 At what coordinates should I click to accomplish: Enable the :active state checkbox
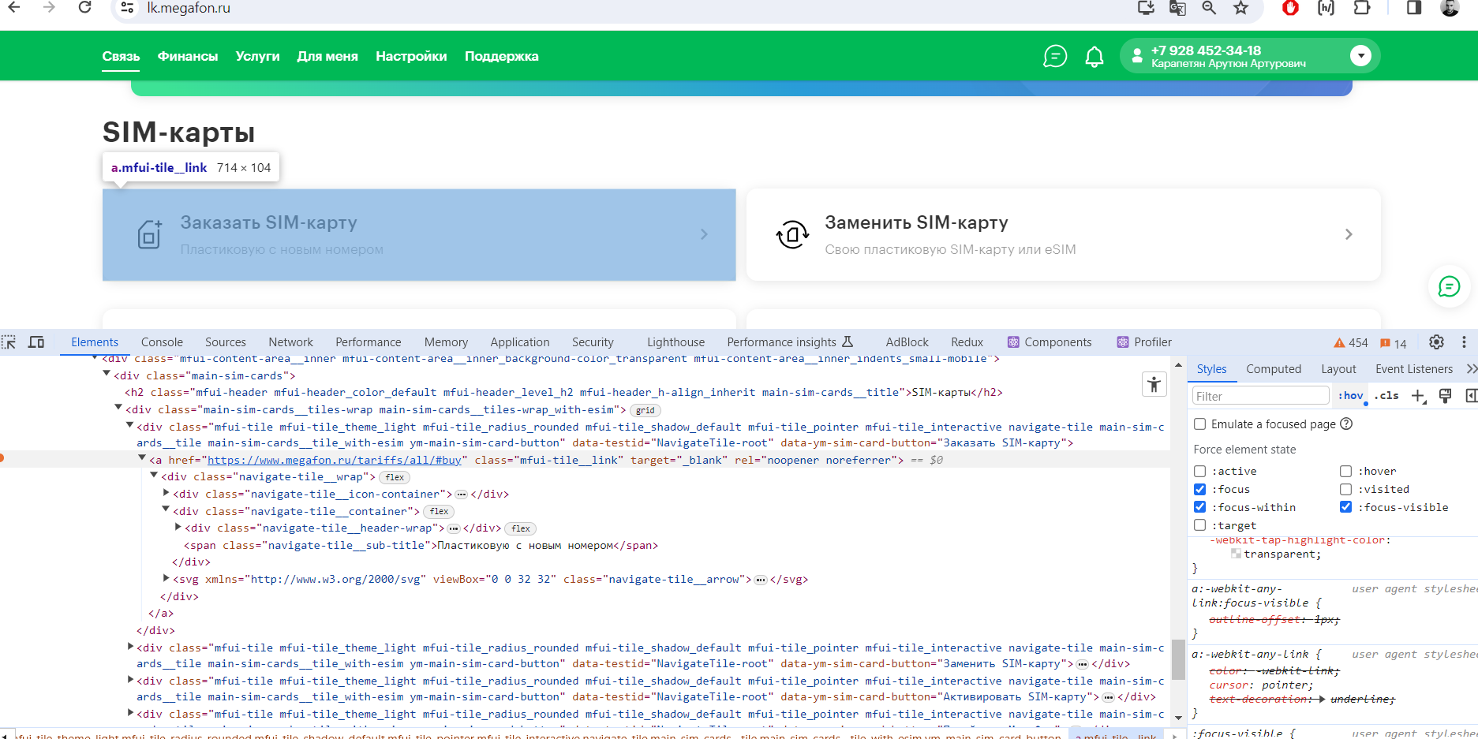1200,471
